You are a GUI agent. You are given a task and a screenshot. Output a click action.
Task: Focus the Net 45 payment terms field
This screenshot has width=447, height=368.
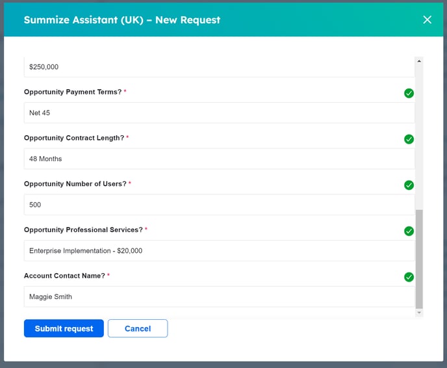click(x=218, y=113)
